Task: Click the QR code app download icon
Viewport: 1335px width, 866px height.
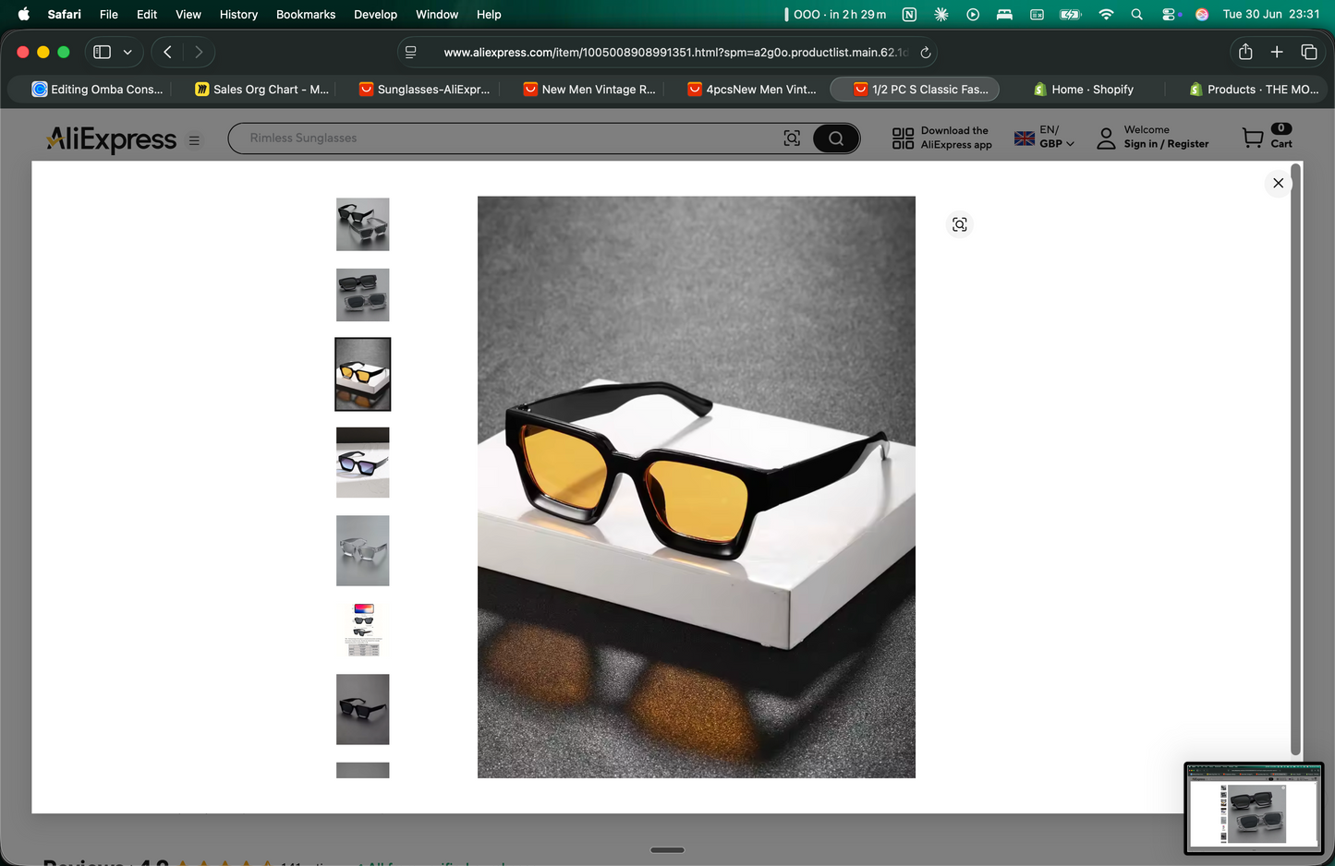Action: 903,138
